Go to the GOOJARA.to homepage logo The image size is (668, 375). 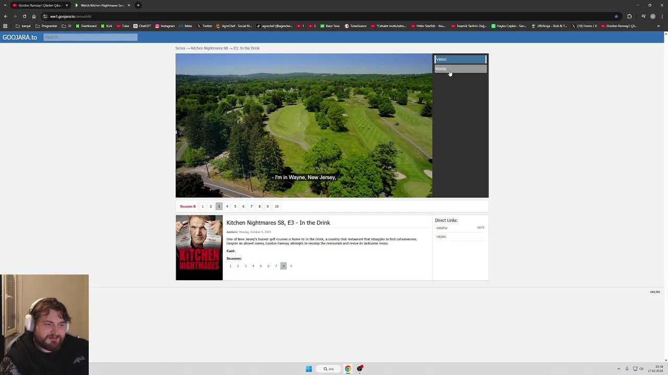pos(20,37)
